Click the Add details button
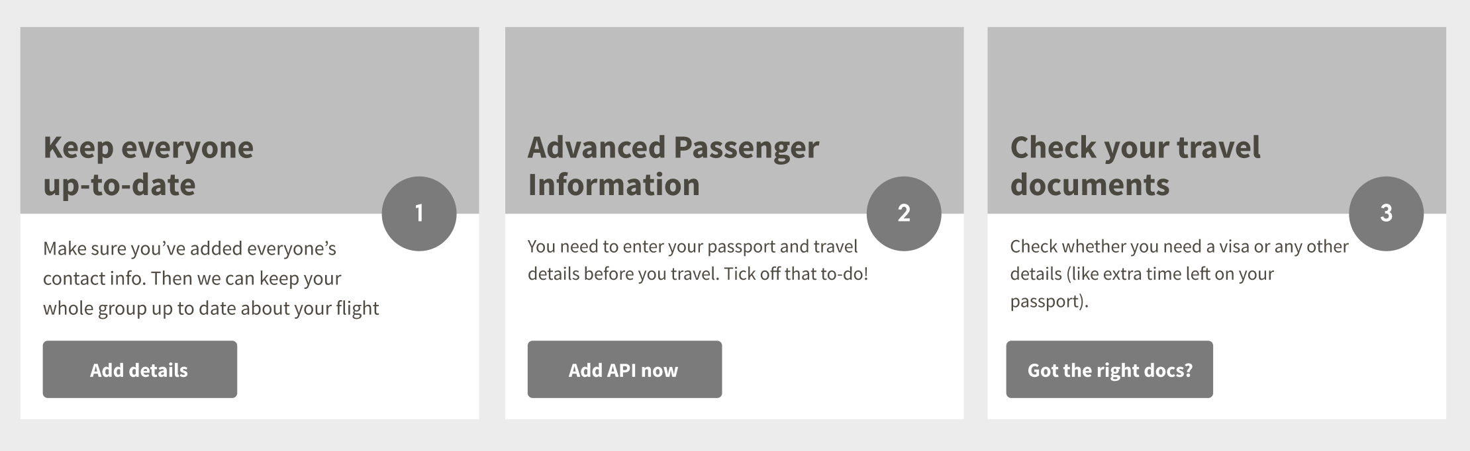Image resolution: width=1470 pixels, height=451 pixels. pos(140,370)
